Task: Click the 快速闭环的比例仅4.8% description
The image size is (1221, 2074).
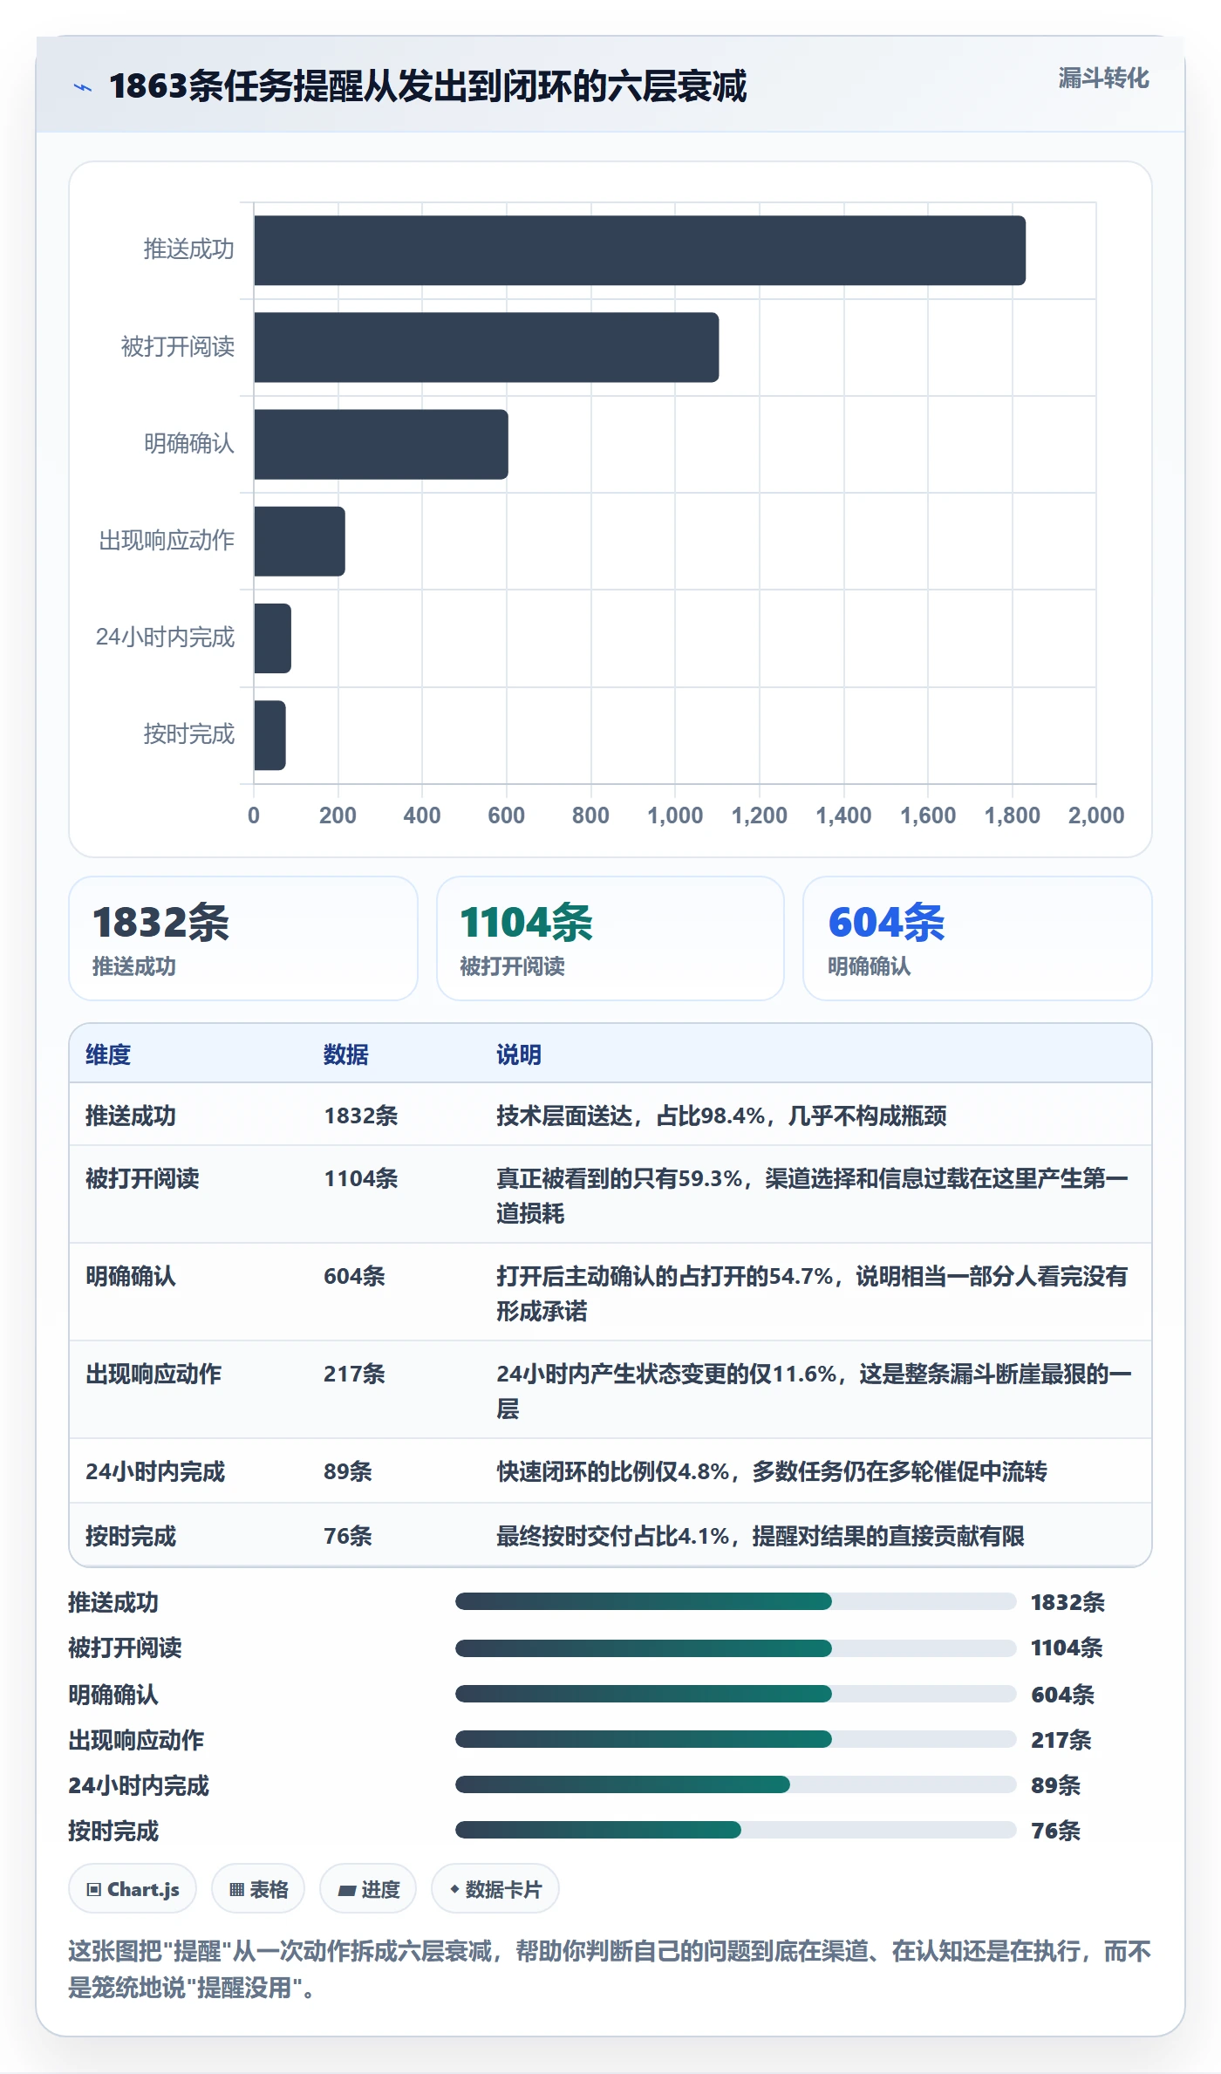Action: (x=772, y=1471)
